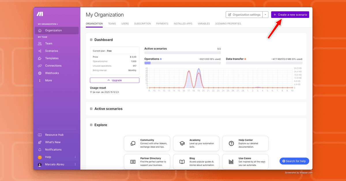Viewport: 346px width, 181px height.
Task: Click the Make logo in sidebar
Action: pos(40,14)
